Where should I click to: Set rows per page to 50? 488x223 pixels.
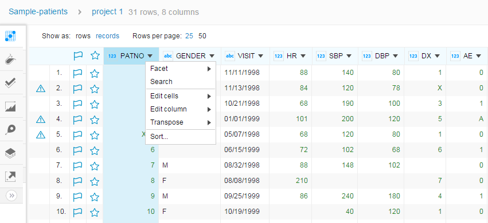pos(202,36)
